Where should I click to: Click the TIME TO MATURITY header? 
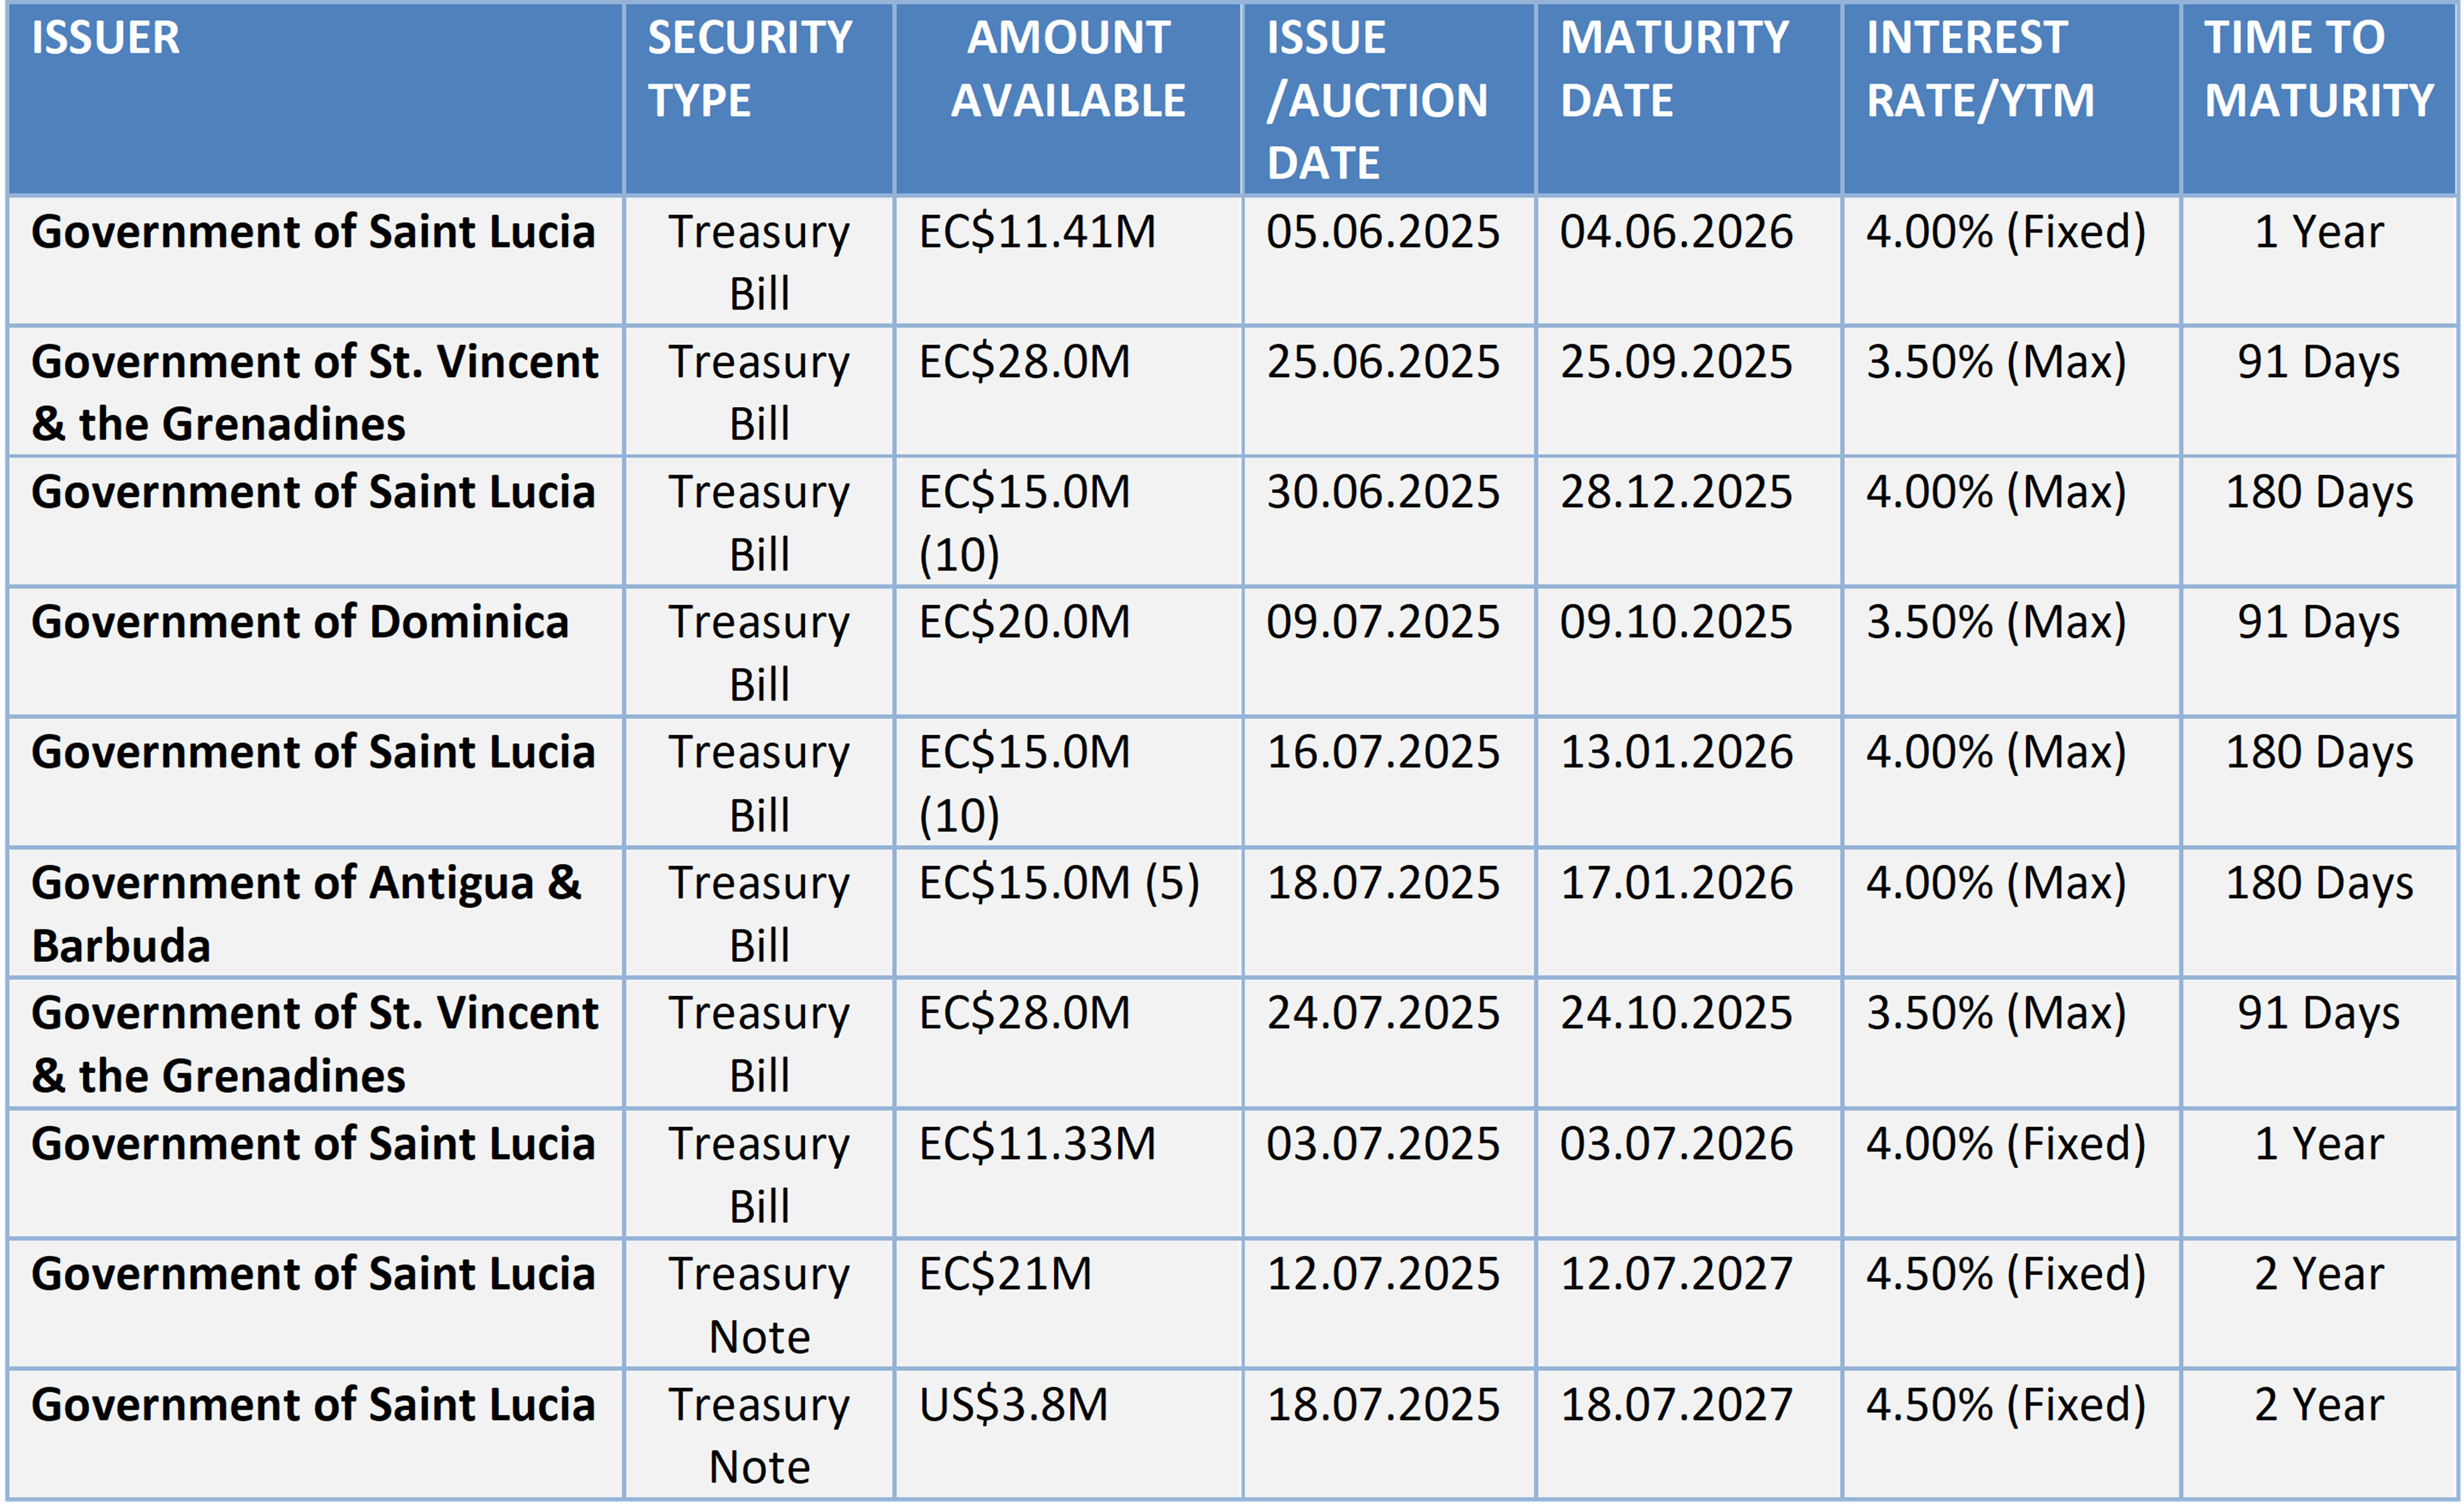coord(2319,99)
